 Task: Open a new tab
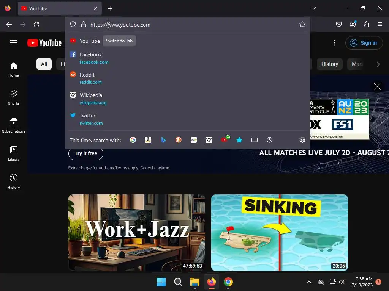[x=110, y=9]
